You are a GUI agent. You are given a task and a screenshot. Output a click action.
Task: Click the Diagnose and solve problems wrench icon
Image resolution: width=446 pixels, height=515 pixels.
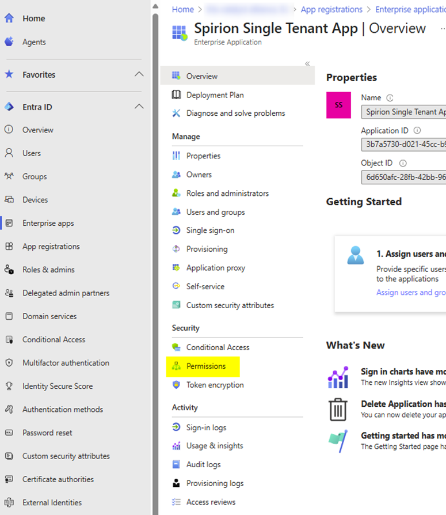[x=176, y=113]
